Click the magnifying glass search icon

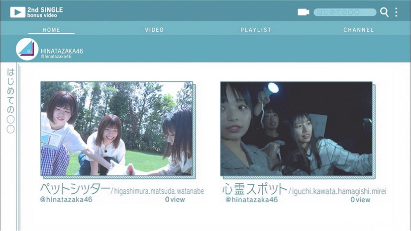384,12
